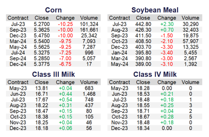Click the Class IV Milk heading

pos(155,74)
